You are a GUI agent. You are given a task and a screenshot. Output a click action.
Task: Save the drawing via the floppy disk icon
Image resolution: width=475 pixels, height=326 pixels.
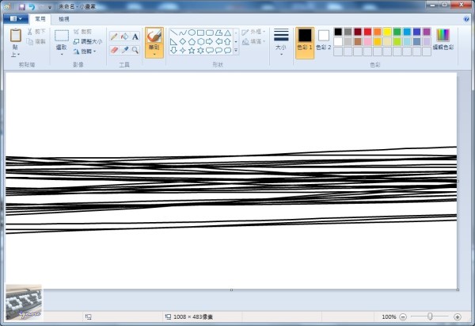(22, 6)
